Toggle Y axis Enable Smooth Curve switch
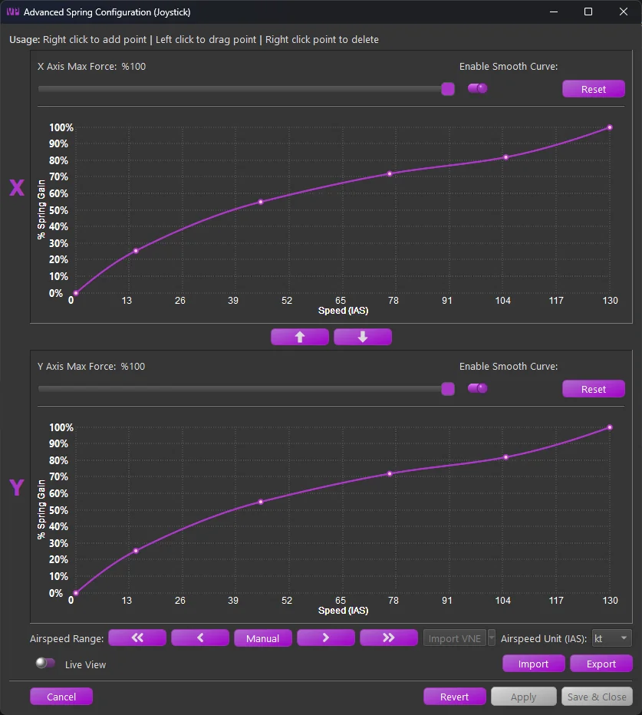This screenshot has height=715, width=642. coord(477,388)
